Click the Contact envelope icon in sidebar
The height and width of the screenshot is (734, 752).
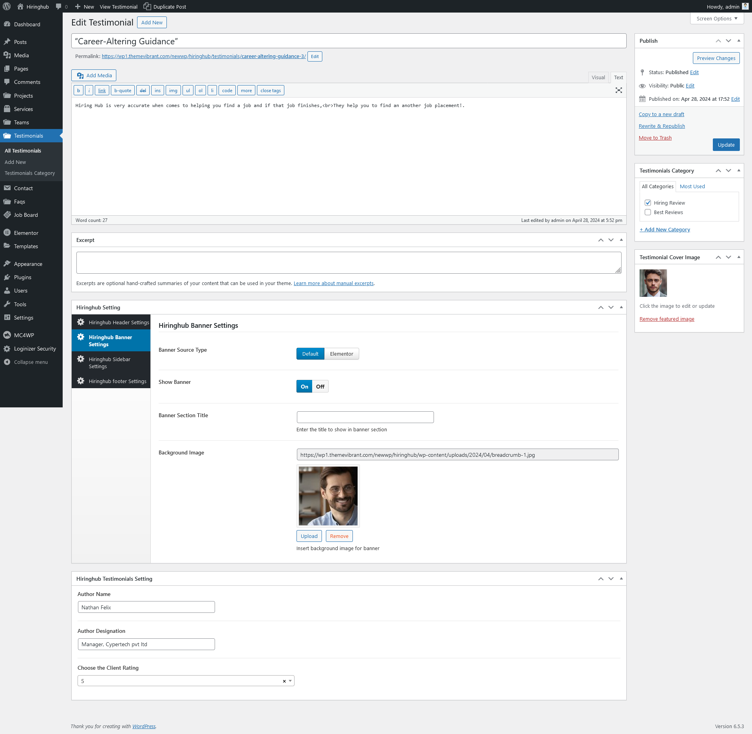pyautogui.click(x=7, y=188)
